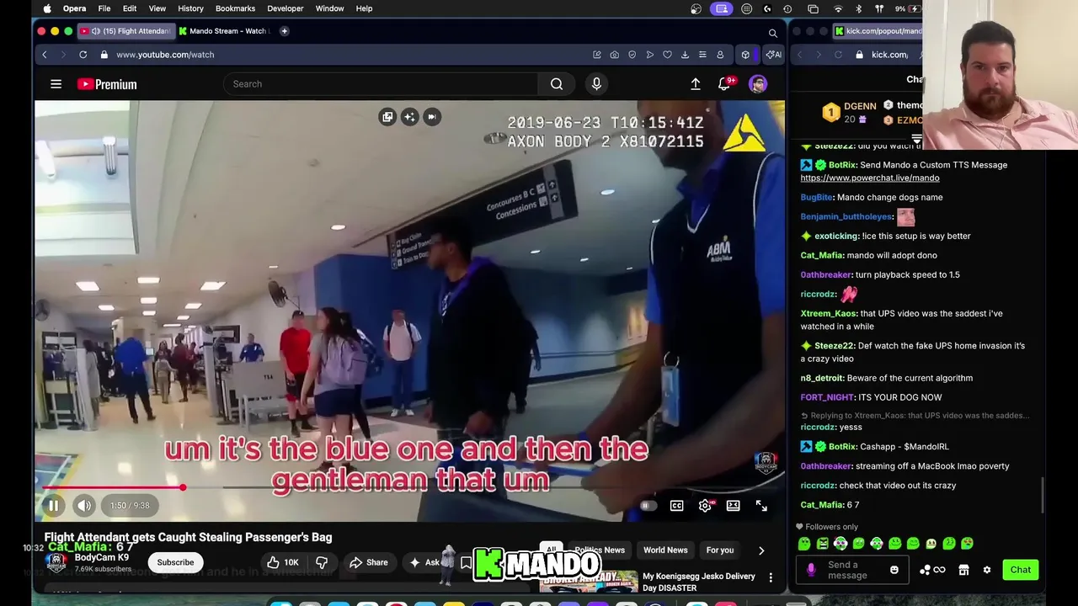Open Opera profile person icon

(x=720, y=55)
